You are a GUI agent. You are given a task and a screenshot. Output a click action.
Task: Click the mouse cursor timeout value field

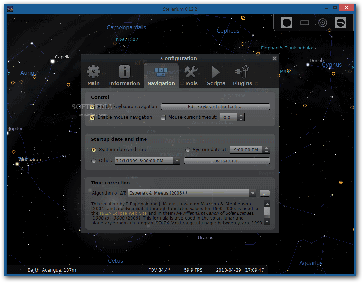click(229, 117)
